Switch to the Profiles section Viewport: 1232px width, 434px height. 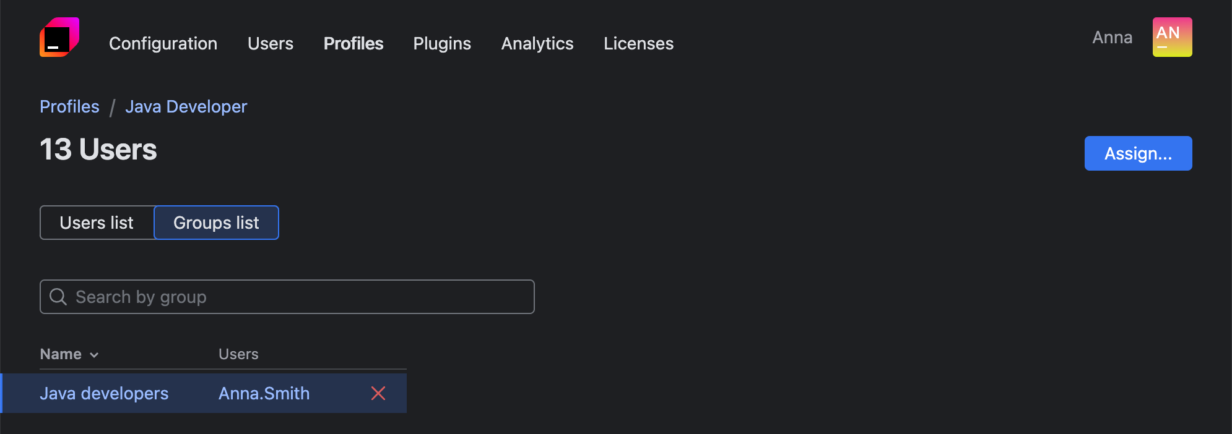353,43
